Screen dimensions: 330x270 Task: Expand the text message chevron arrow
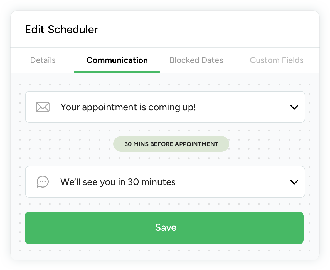294,182
